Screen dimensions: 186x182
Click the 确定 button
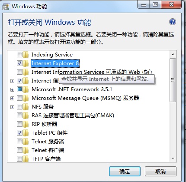tap(125, 172)
